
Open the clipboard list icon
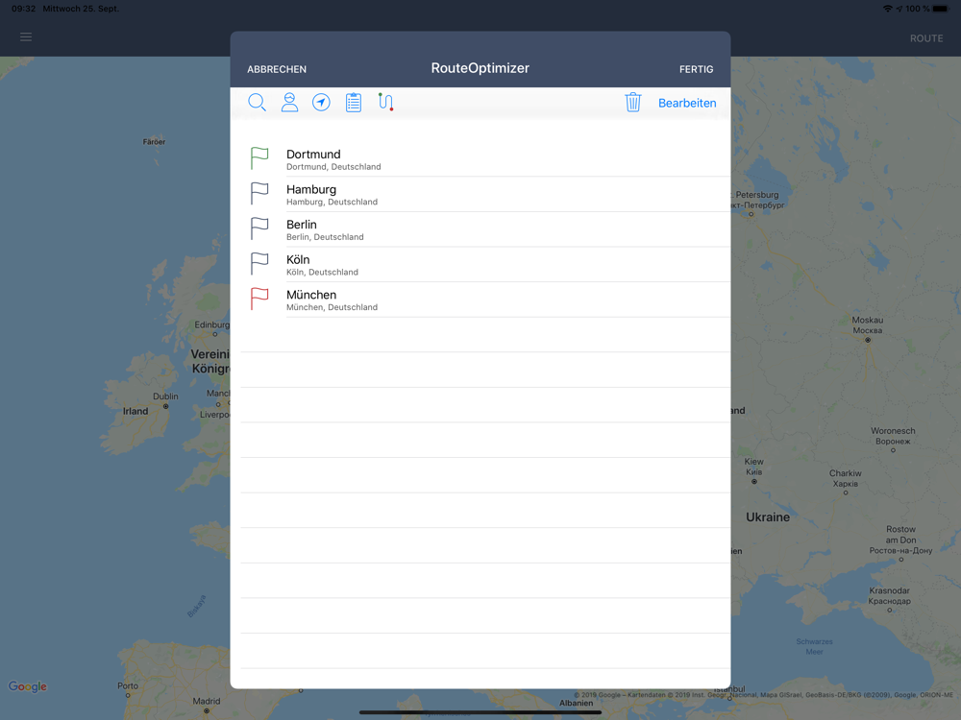pyautogui.click(x=354, y=103)
